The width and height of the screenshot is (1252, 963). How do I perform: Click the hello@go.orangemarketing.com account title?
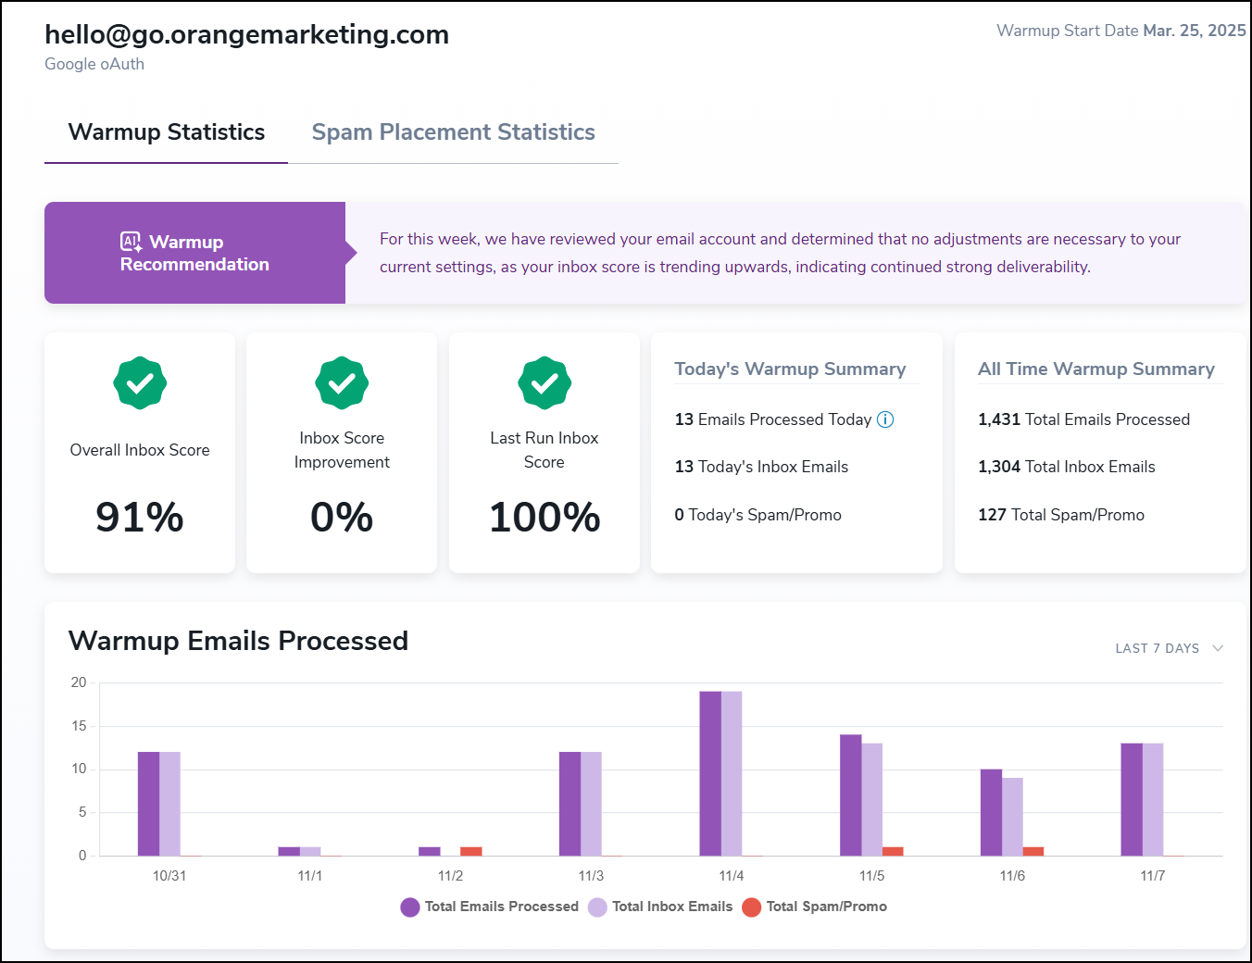(247, 34)
